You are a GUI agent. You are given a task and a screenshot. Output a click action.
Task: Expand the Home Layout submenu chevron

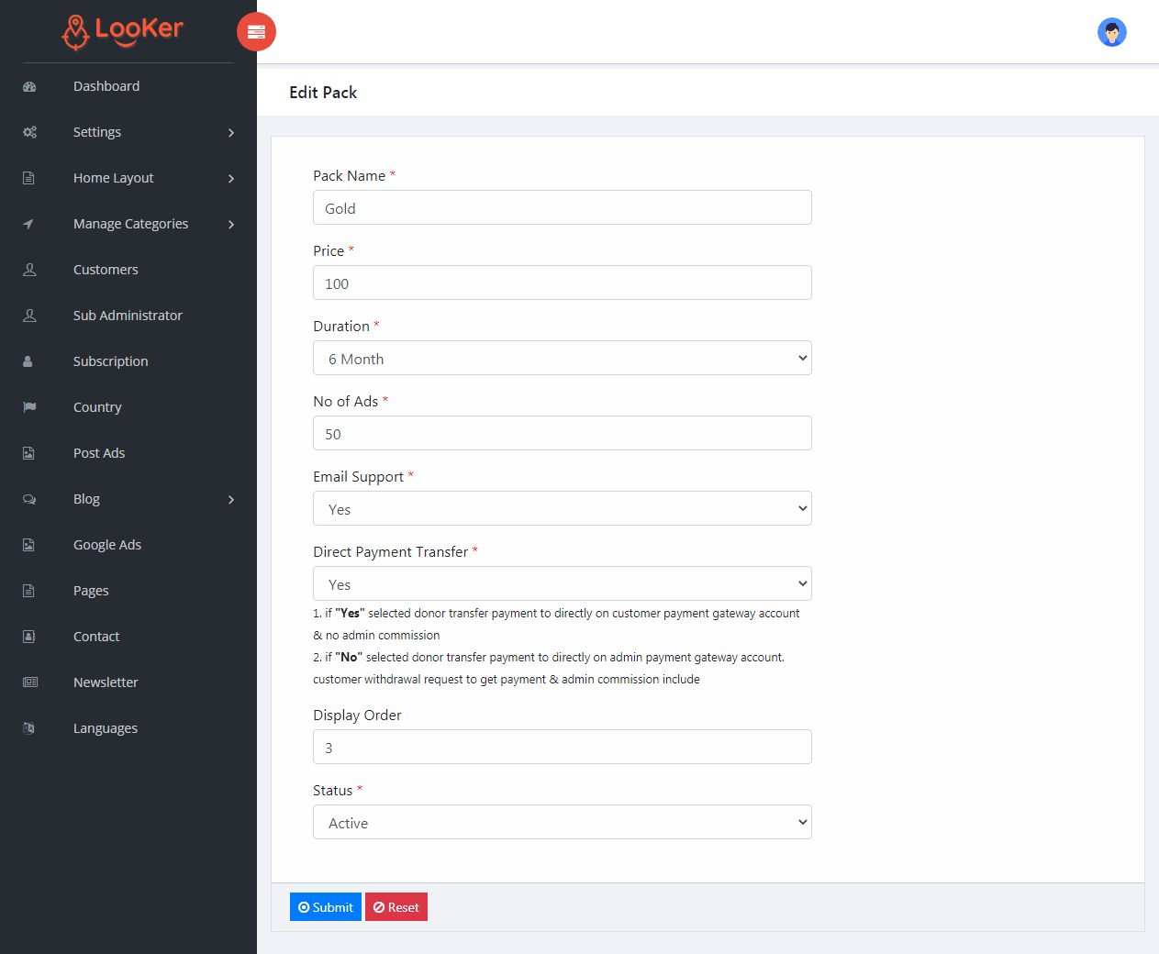(231, 179)
